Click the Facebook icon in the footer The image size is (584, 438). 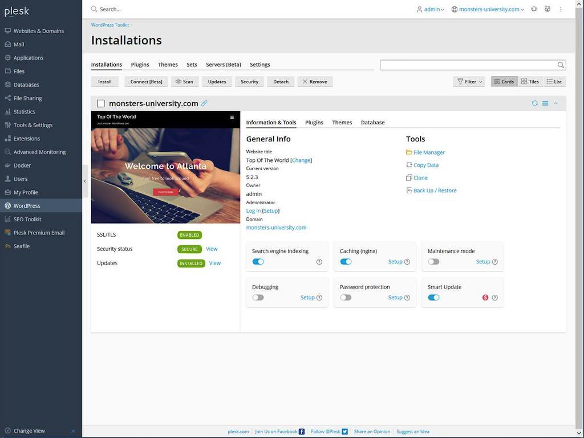pyautogui.click(x=301, y=431)
